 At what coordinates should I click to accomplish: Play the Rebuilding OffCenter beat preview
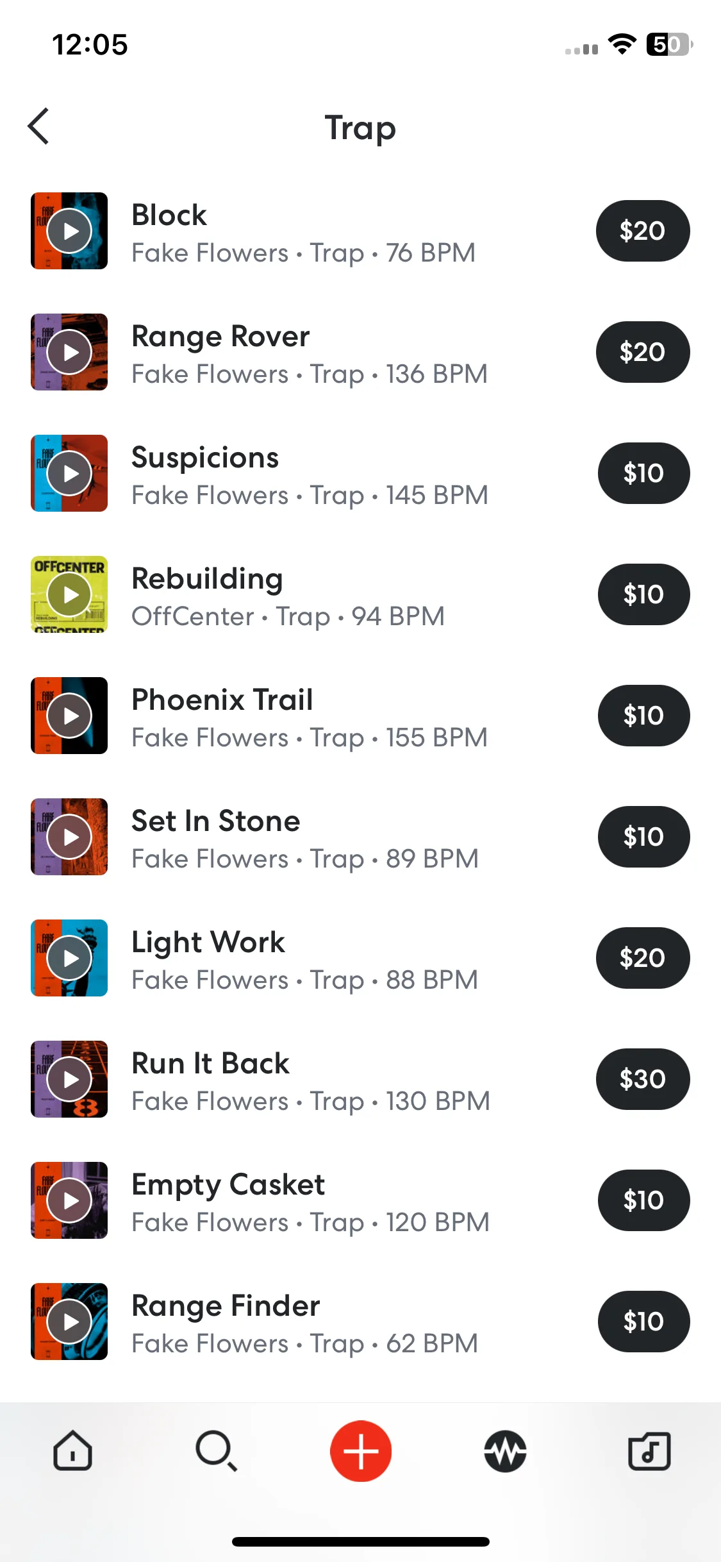coord(69,594)
